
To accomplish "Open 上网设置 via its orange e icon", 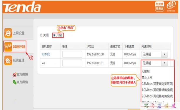I will [x=8, y=33].
